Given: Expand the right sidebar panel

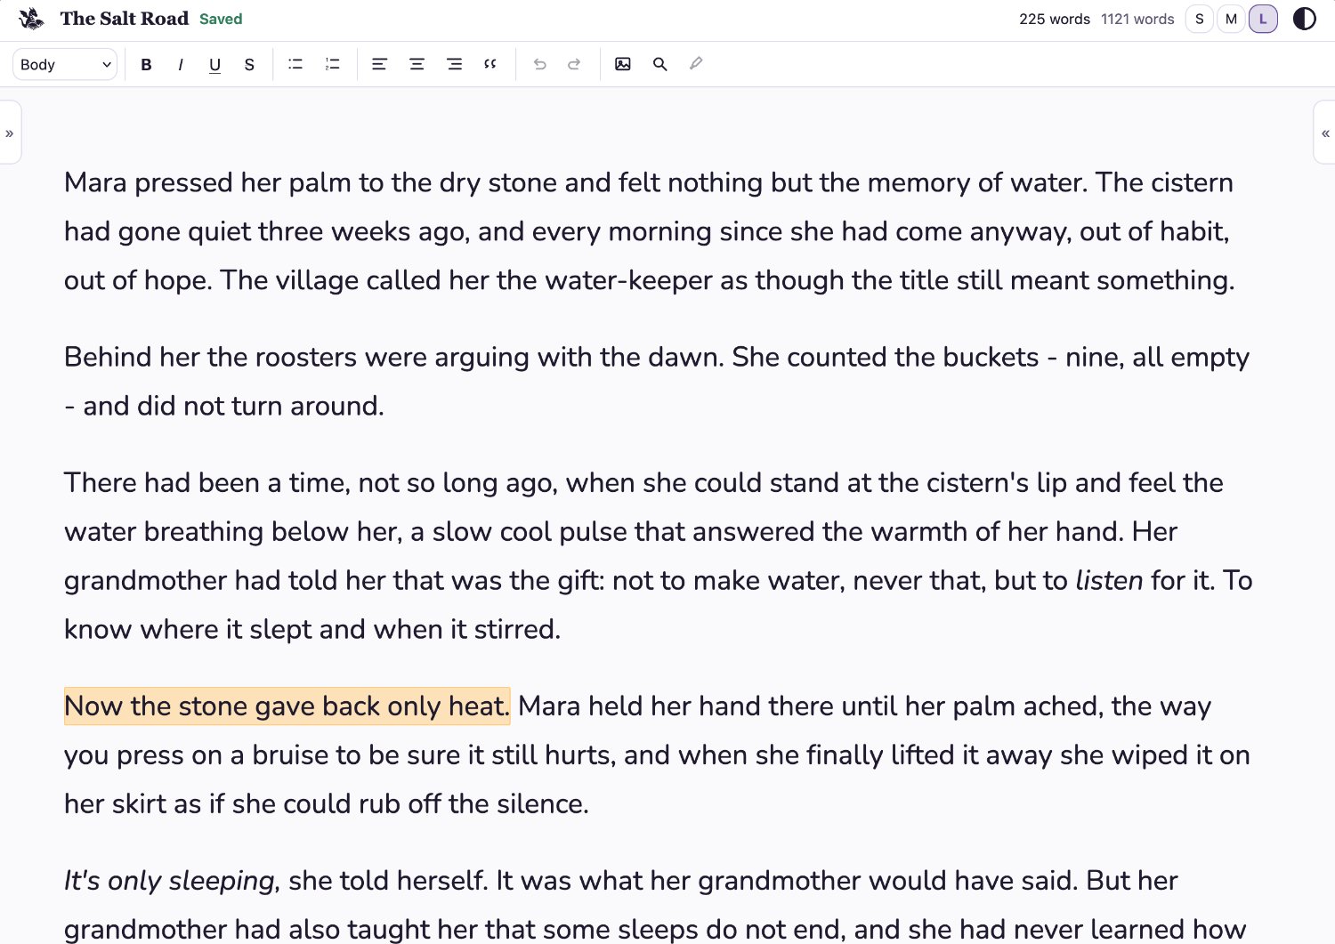Looking at the screenshot, I should tap(1325, 133).
